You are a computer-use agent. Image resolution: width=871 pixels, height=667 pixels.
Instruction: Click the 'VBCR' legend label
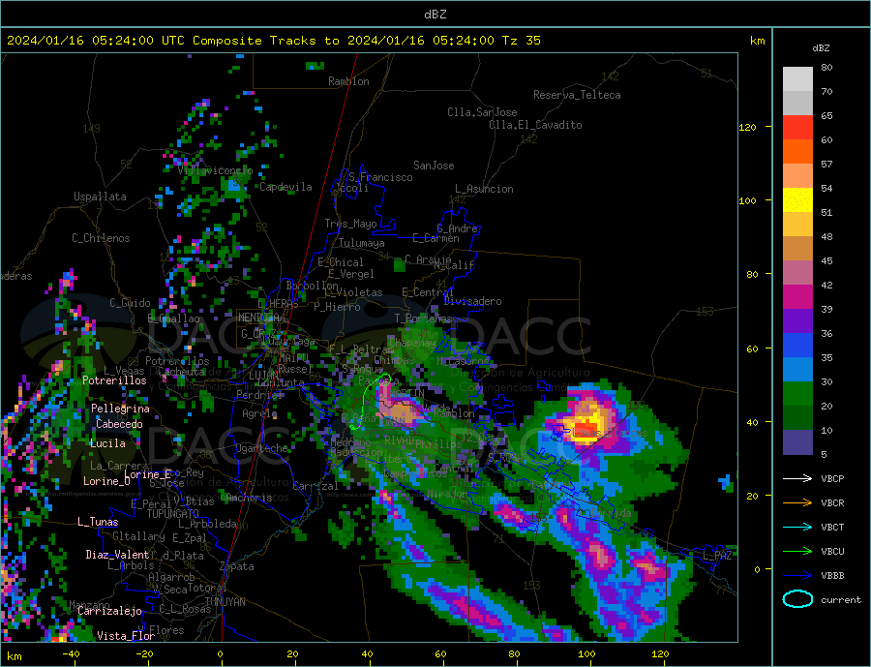(x=832, y=502)
